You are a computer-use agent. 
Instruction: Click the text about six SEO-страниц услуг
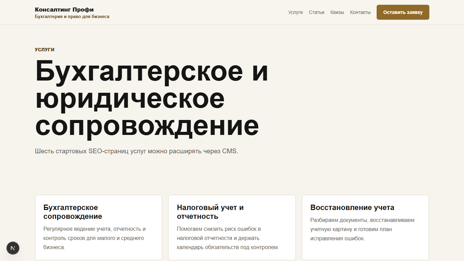[x=137, y=151]
